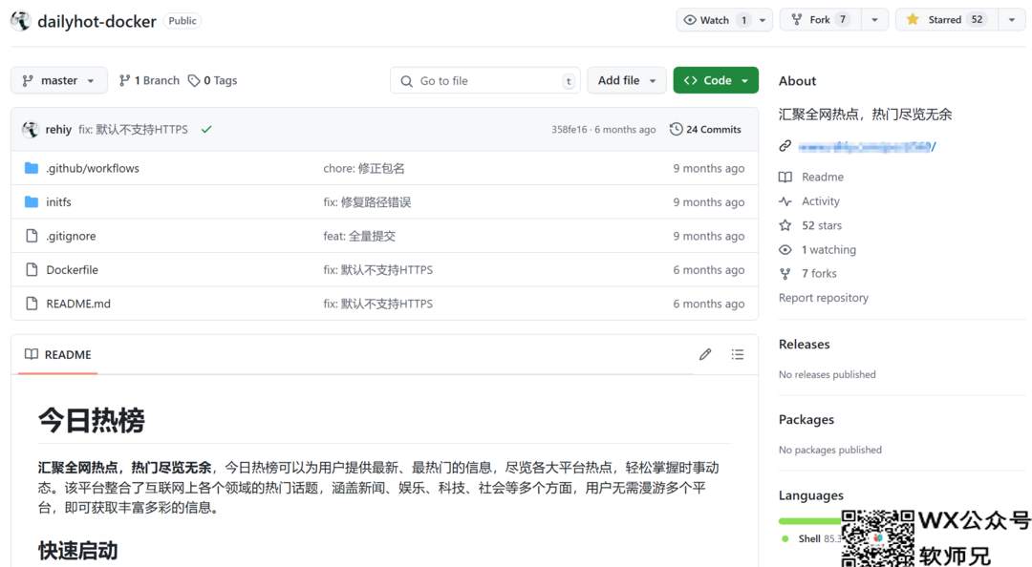Image resolution: width=1032 pixels, height=567 pixels.
Task: Select the README tab
Action: [x=58, y=354]
